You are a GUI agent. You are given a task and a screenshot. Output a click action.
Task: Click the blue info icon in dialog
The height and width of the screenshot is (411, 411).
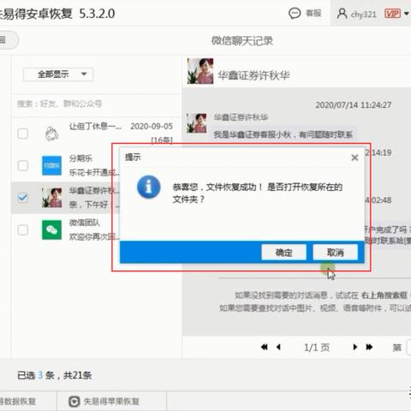coord(149,187)
